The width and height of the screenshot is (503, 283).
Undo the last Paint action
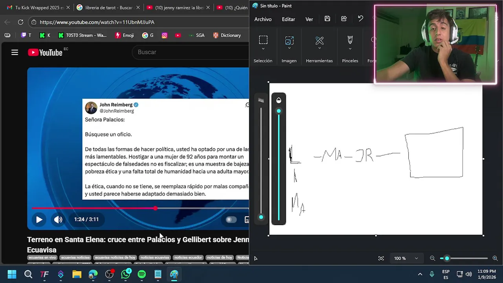pos(360,19)
